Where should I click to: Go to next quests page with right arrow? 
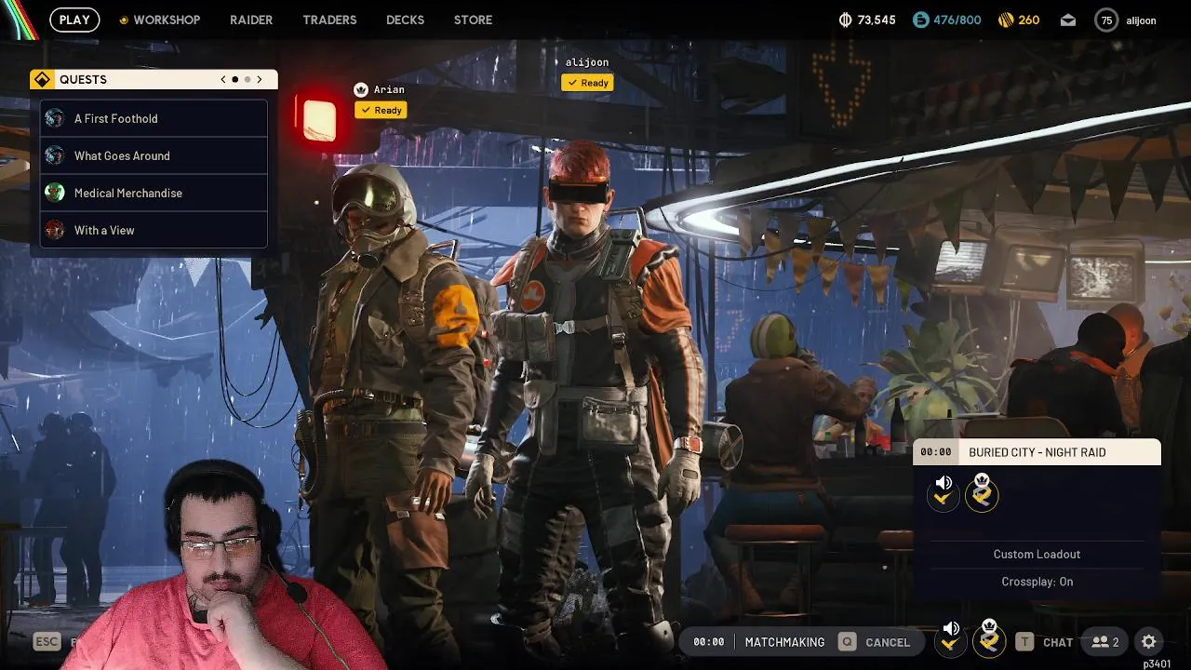point(260,79)
